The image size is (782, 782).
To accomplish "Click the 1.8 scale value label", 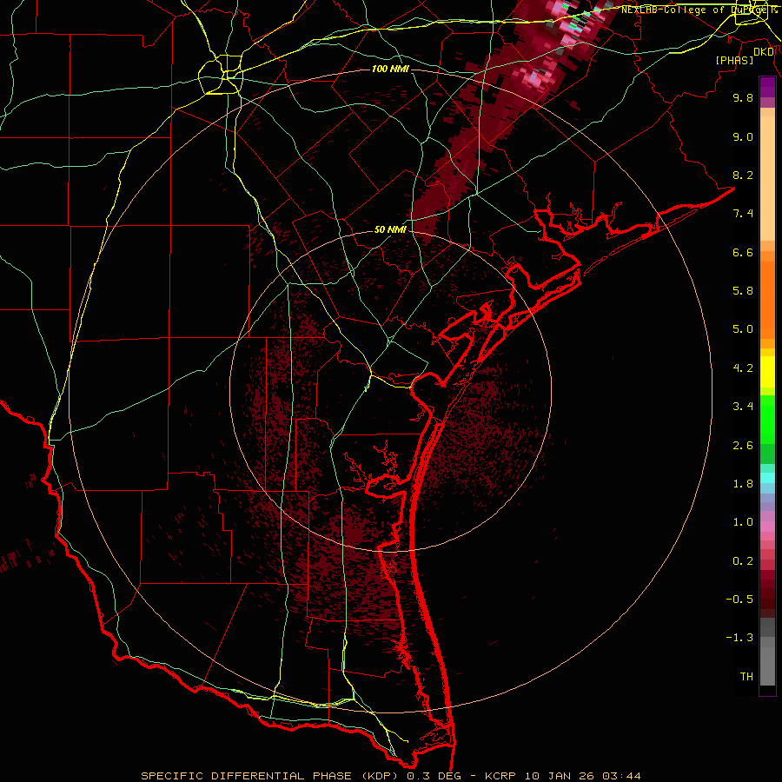I will tap(743, 484).
